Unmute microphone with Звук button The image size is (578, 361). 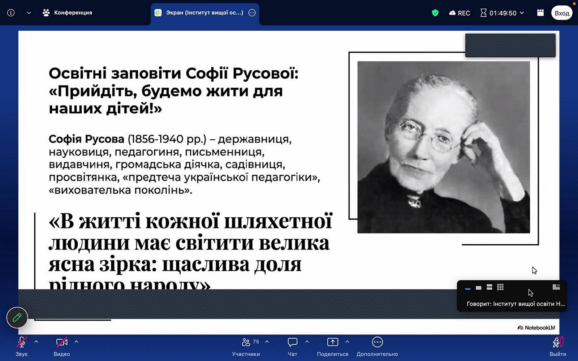tap(21, 346)
